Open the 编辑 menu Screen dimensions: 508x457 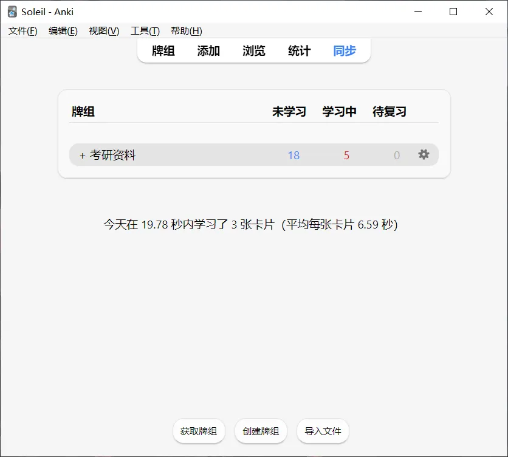pos(63,31)
